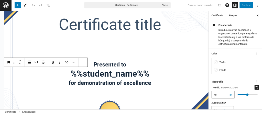The height and width of the screenshot is (114, 262).
Task: Toggle italic formatting
Action: pyautogui.click(x=60, y=62)
